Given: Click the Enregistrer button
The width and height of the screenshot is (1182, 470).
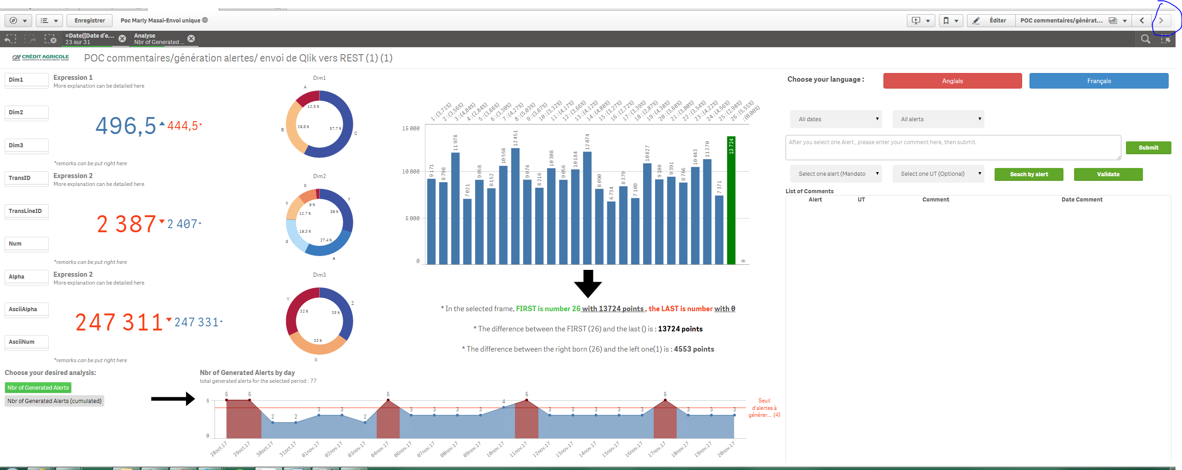Looking at the screenshot, I should pos(90,21).
